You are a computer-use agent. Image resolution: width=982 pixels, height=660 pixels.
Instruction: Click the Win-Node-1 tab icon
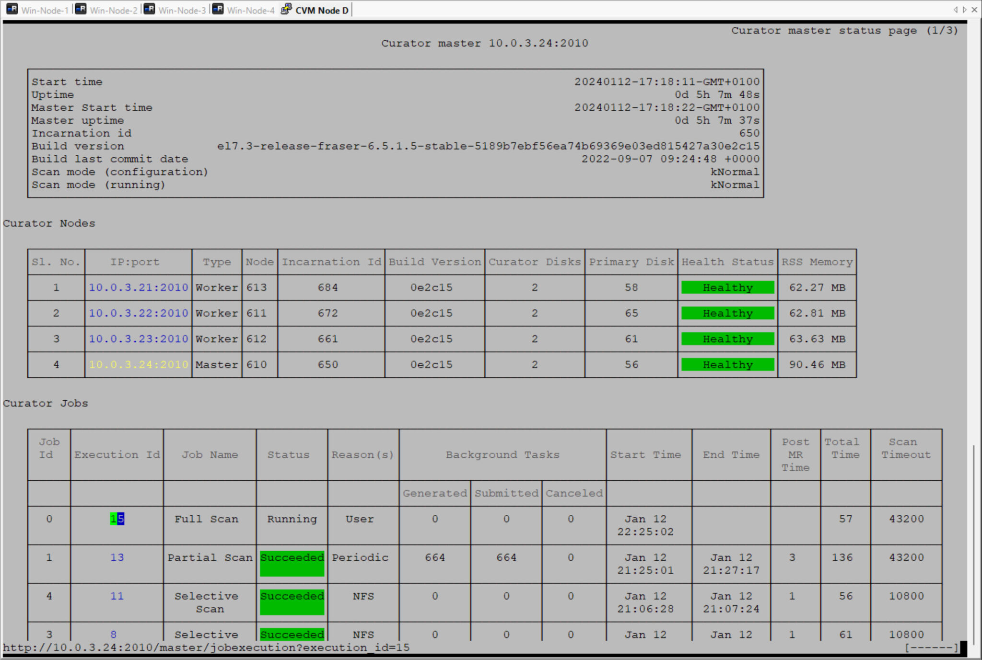12,10
